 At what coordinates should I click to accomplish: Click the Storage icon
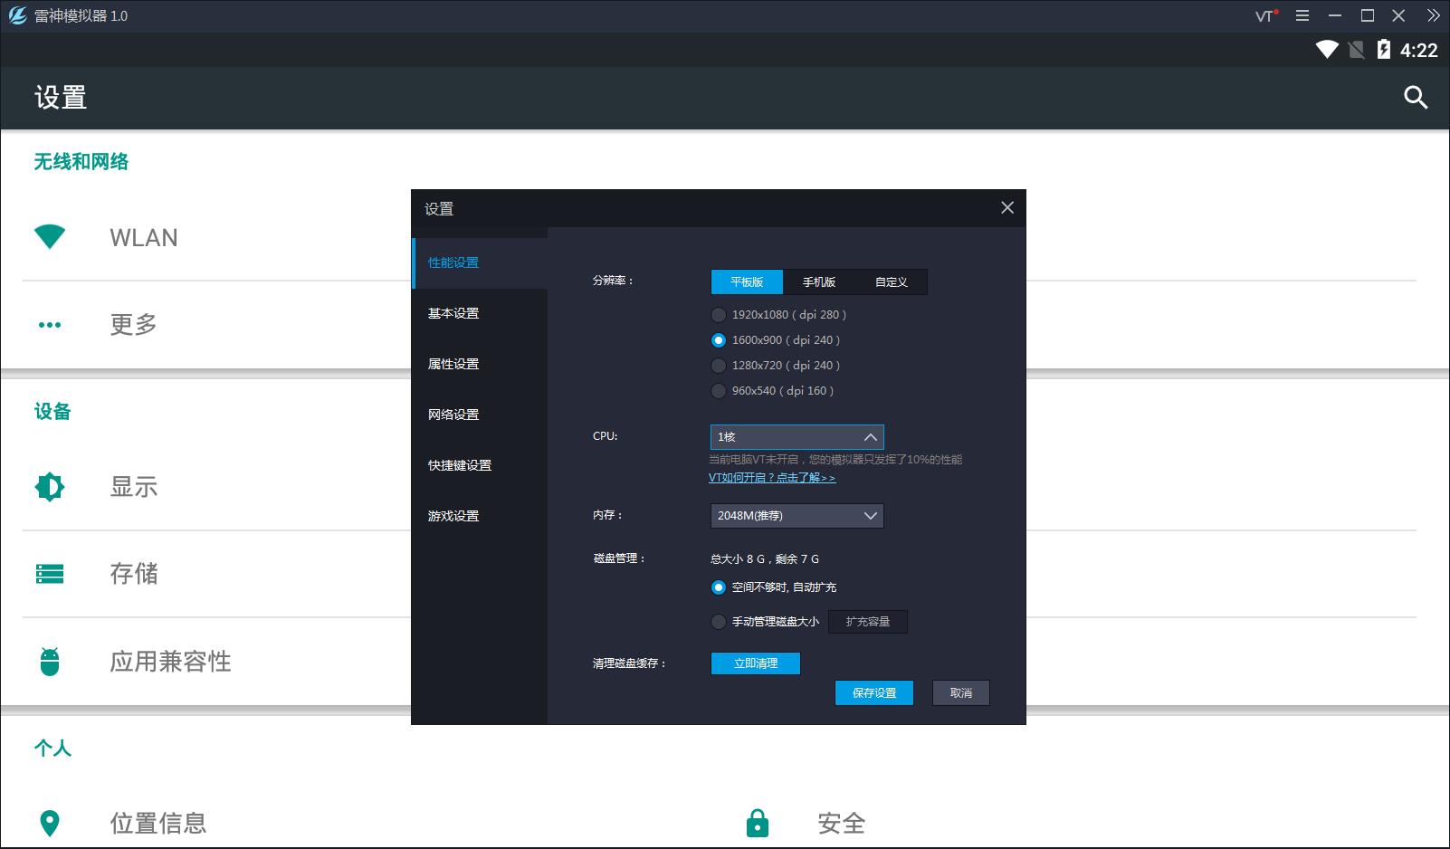(x=50, y=574)
